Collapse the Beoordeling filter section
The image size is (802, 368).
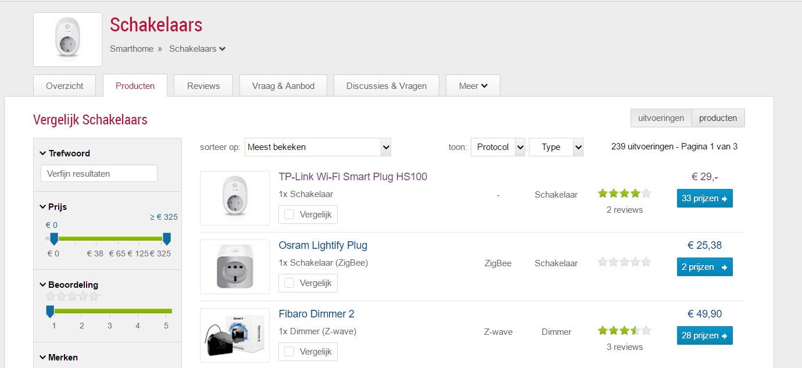click(x=69, y=285)
